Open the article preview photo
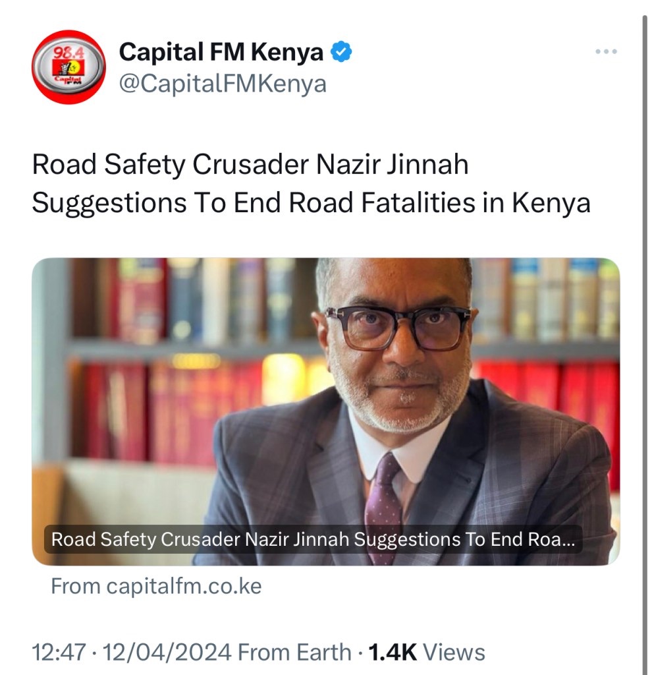The width and height of the screenshot is (652, 675). (x=325, y=411)
